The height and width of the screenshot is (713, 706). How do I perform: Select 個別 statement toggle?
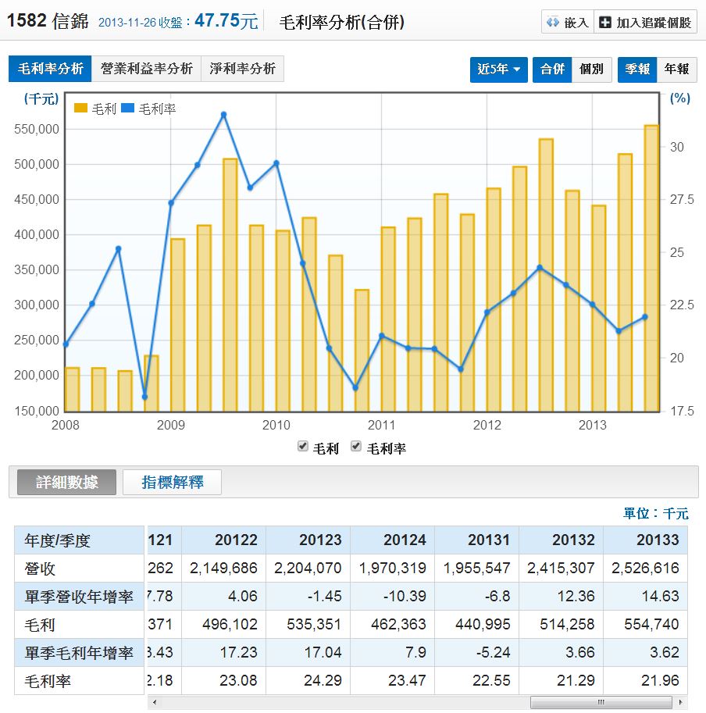(591, 69)
